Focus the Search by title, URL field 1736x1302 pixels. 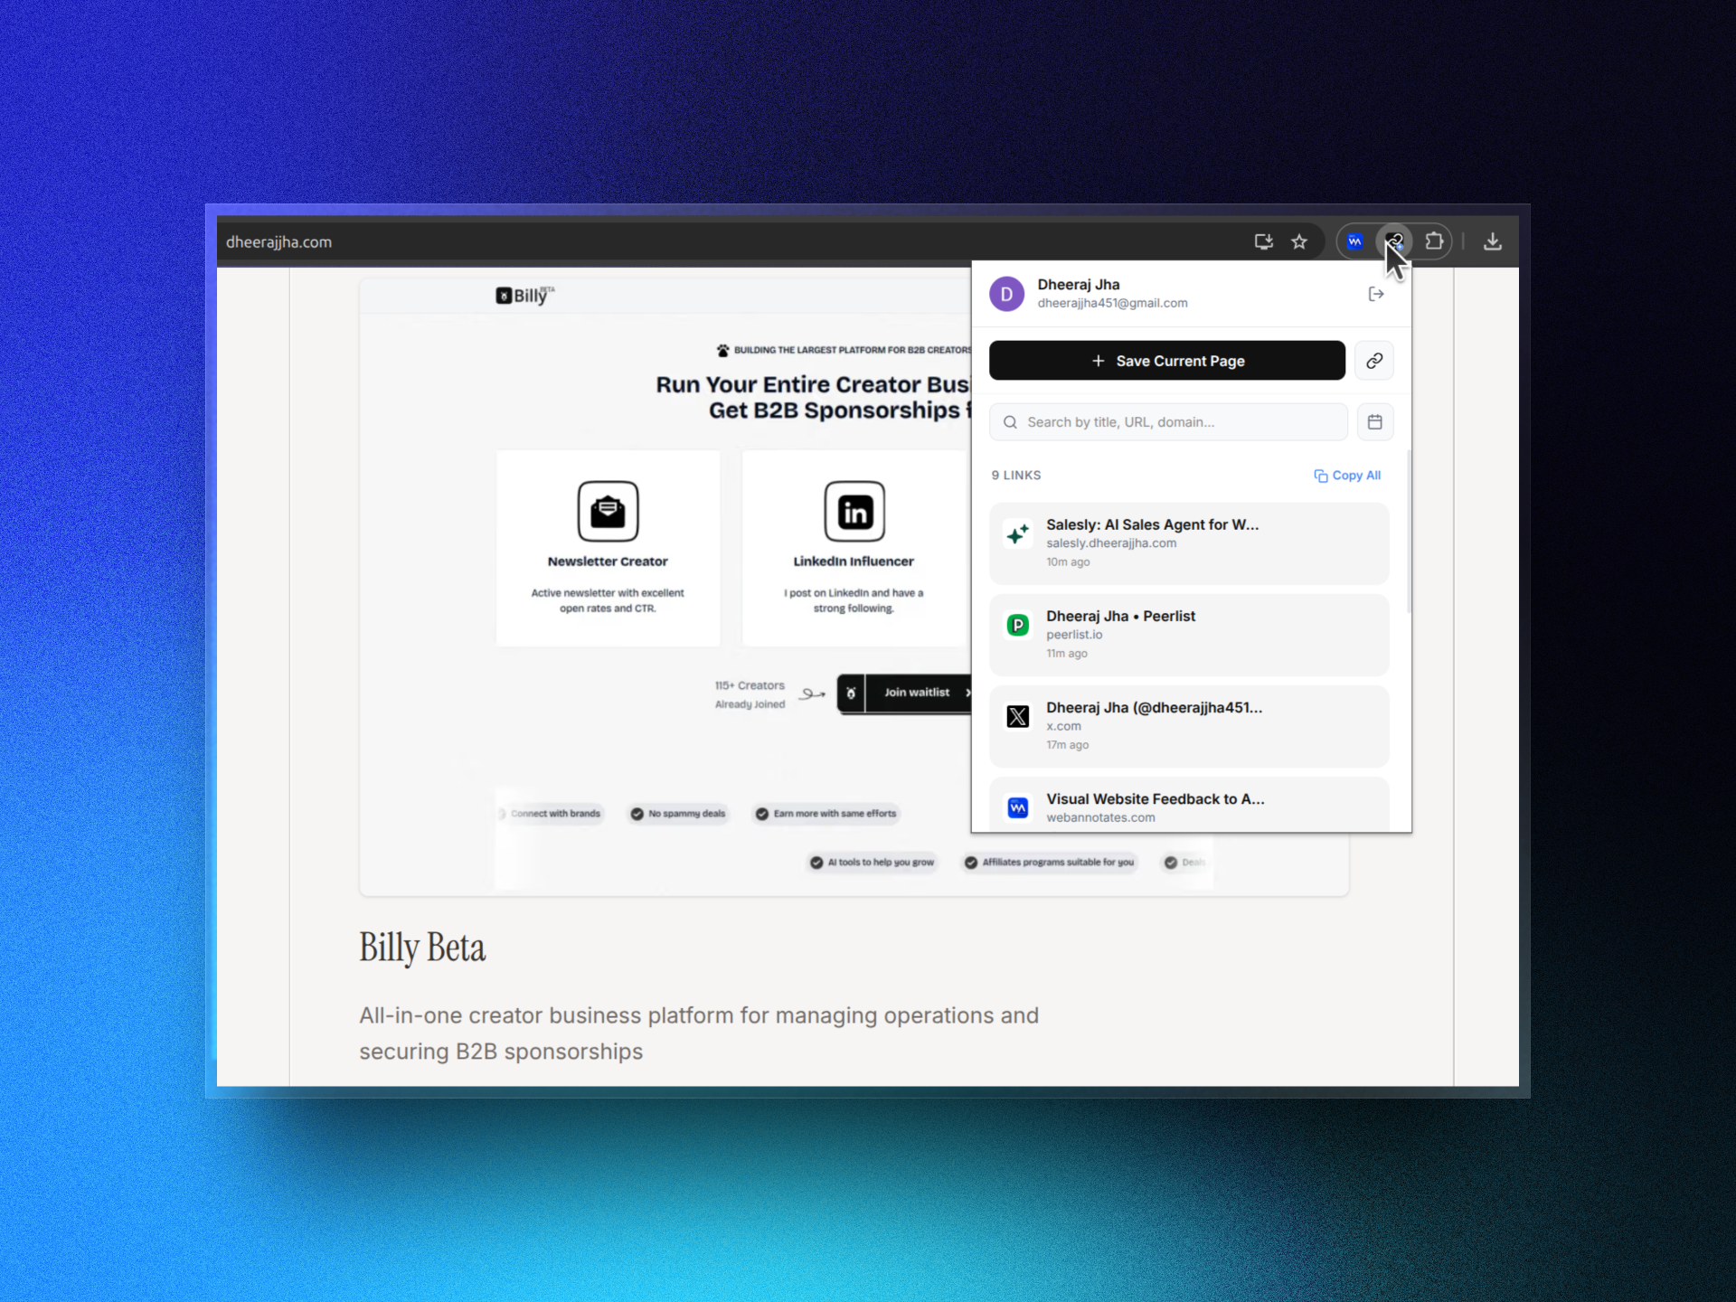tap(1168, 422)
